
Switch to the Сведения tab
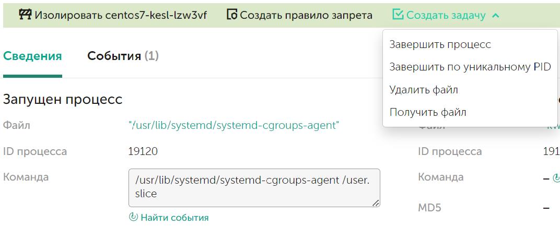32,56
